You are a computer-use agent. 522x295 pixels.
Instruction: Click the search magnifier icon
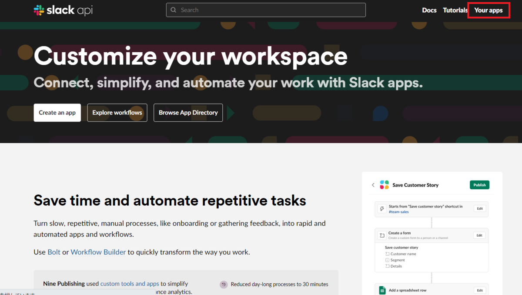pyautogui.click(x=174, y=10)
